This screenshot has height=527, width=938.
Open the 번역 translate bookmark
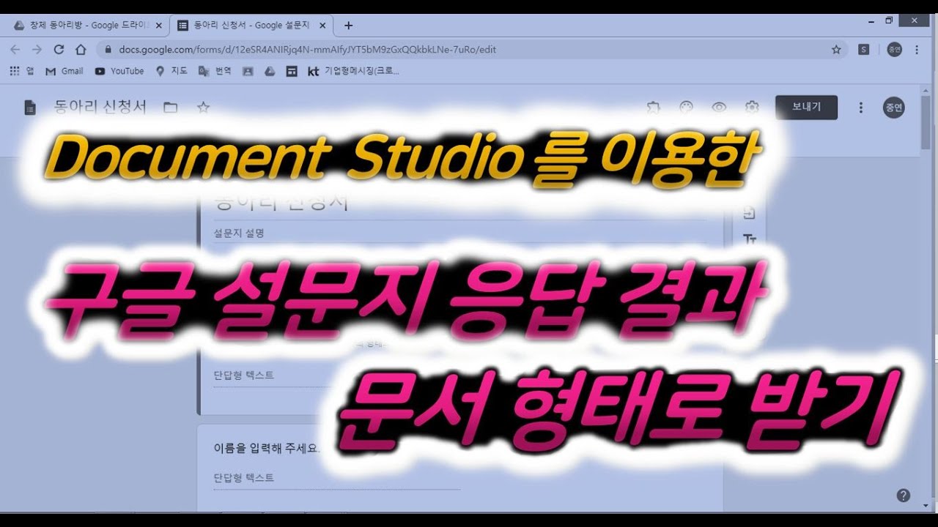tap(215, 71)
